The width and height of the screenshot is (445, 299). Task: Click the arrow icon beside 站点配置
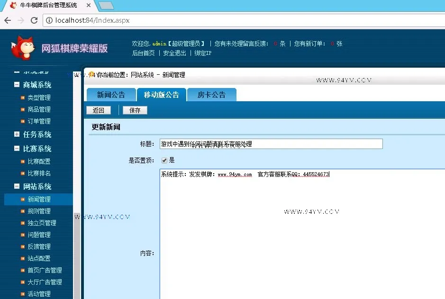point(23,258)
